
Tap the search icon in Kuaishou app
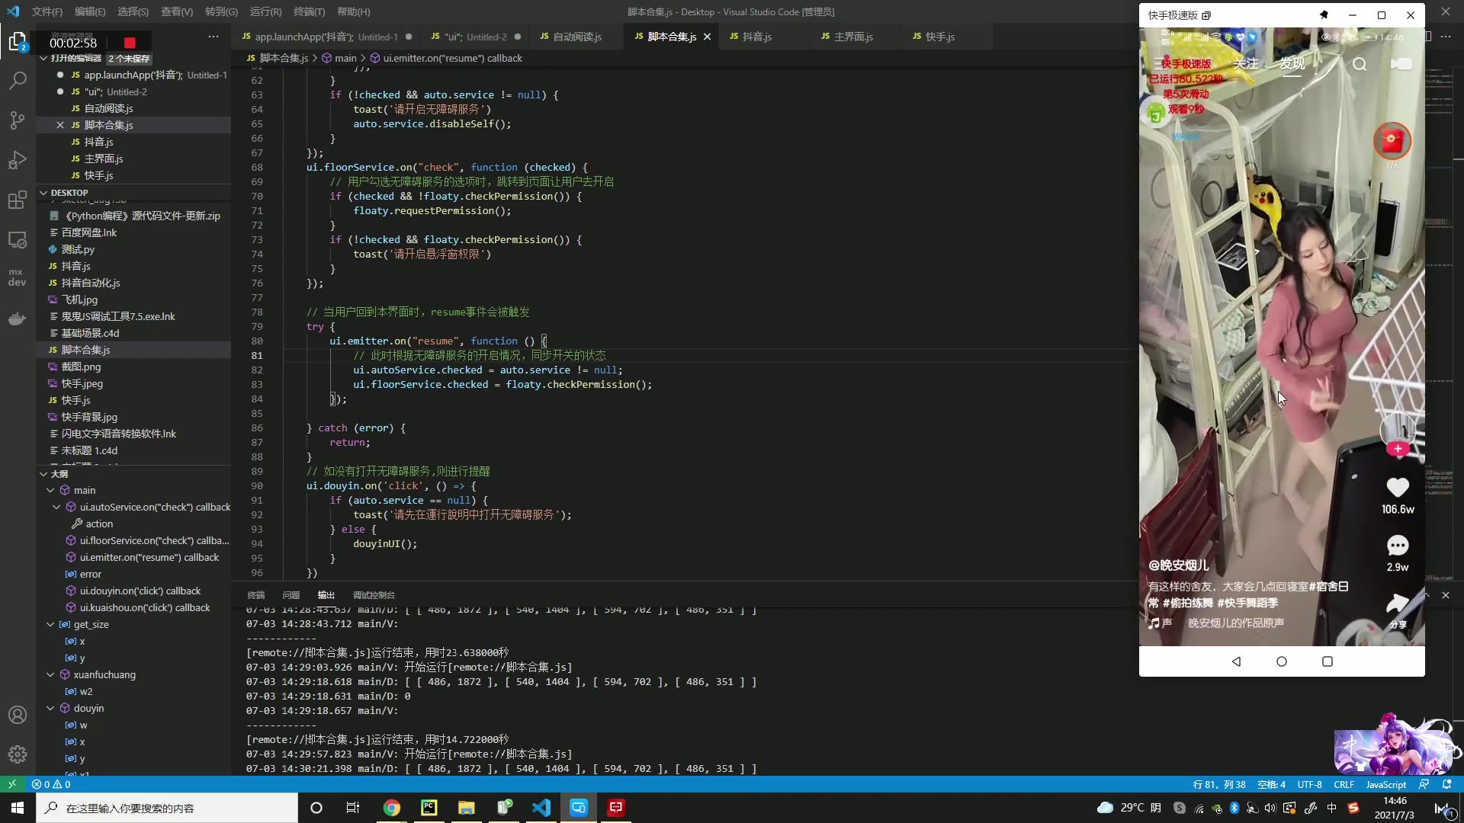click(1360, 64)
